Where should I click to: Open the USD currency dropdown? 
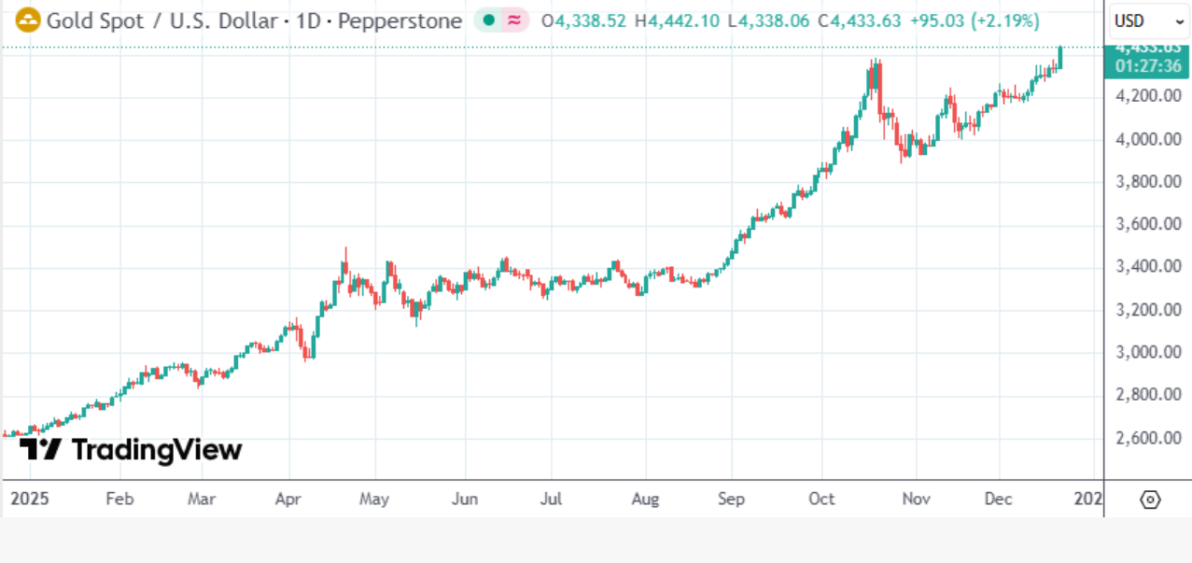point(1149,21)
